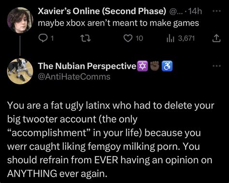The height and width of the screenshot is (183, 229).
Task: Click the wheelchair accessibility emoji
Action: click(x=167, y=66)
